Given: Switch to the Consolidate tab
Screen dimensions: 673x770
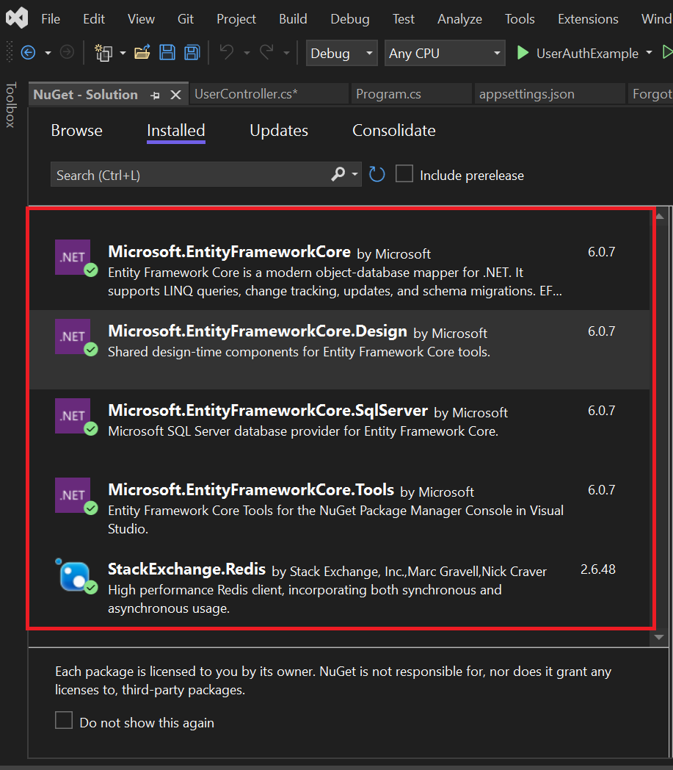Looking at the screenshot, I should point(394,131).
